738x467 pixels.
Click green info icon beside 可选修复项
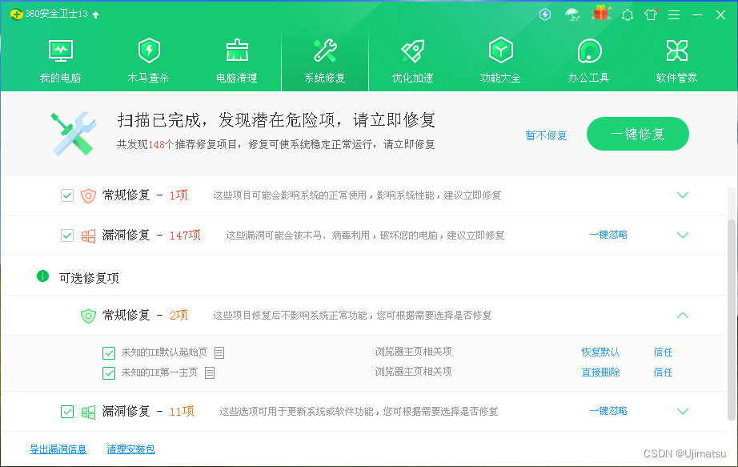pyautogui.click(x=43, y=276)
